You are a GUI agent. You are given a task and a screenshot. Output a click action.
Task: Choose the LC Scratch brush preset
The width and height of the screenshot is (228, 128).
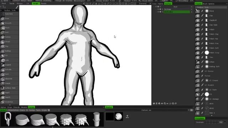[x=209, y=85]
